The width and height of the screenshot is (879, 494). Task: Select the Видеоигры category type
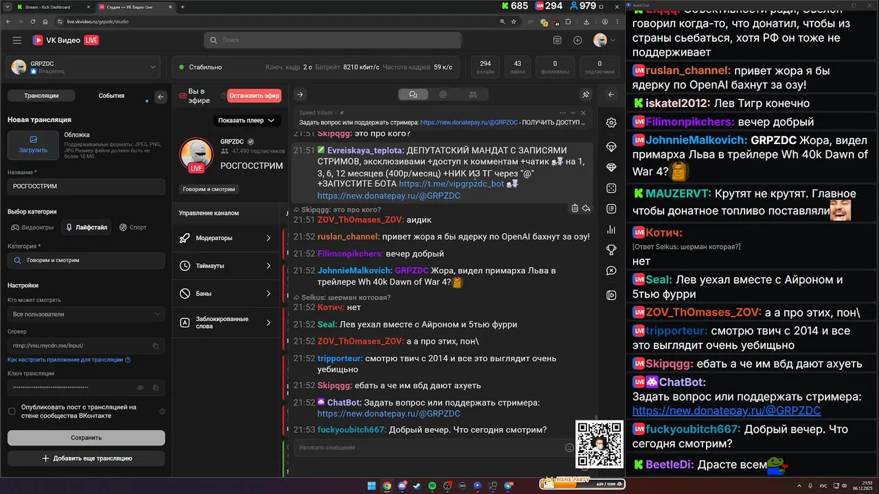click(x=32, y=227)
